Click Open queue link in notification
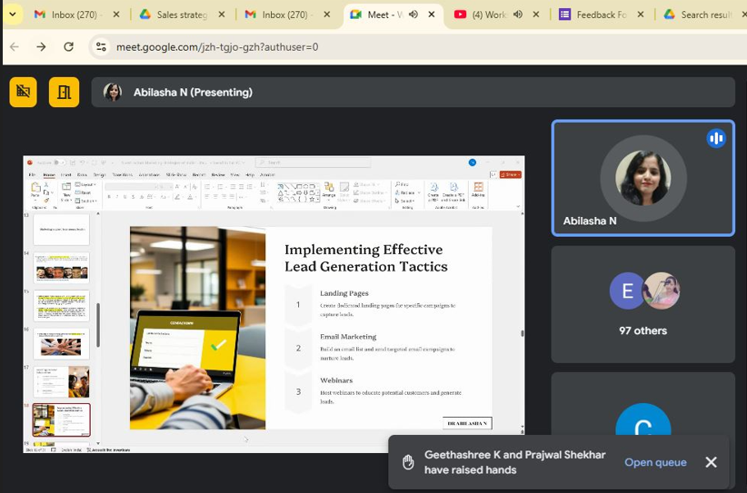This screenshot has width=747, height=493. tap(655, 462)
